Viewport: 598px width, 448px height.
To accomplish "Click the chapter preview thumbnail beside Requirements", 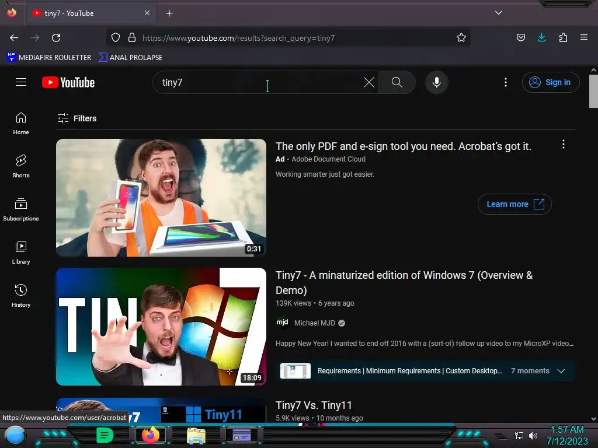I will tap(295, 371).
